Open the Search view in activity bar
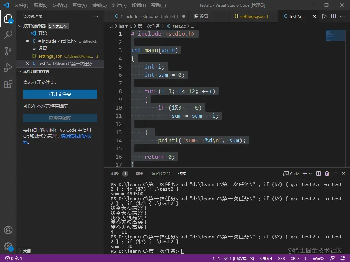Screen dimensions: 350x262 [8, 35]
